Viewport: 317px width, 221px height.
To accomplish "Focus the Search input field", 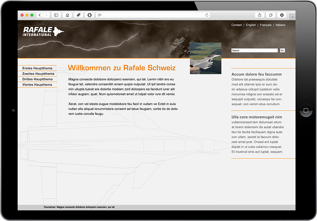I will pos(254,50).
